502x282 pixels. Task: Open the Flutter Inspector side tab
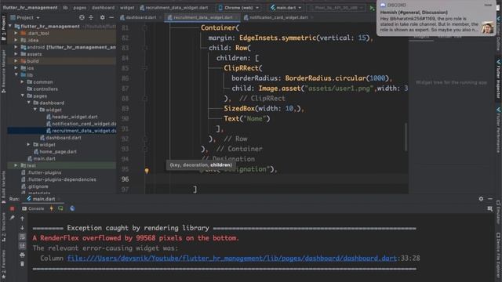tap(499, 78)
